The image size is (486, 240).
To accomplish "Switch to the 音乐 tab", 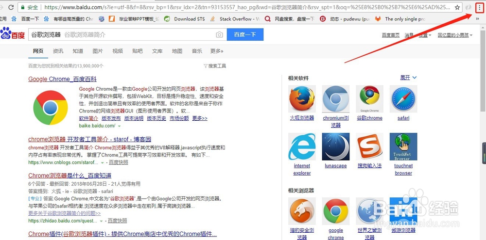I will [x=197, y=51].
